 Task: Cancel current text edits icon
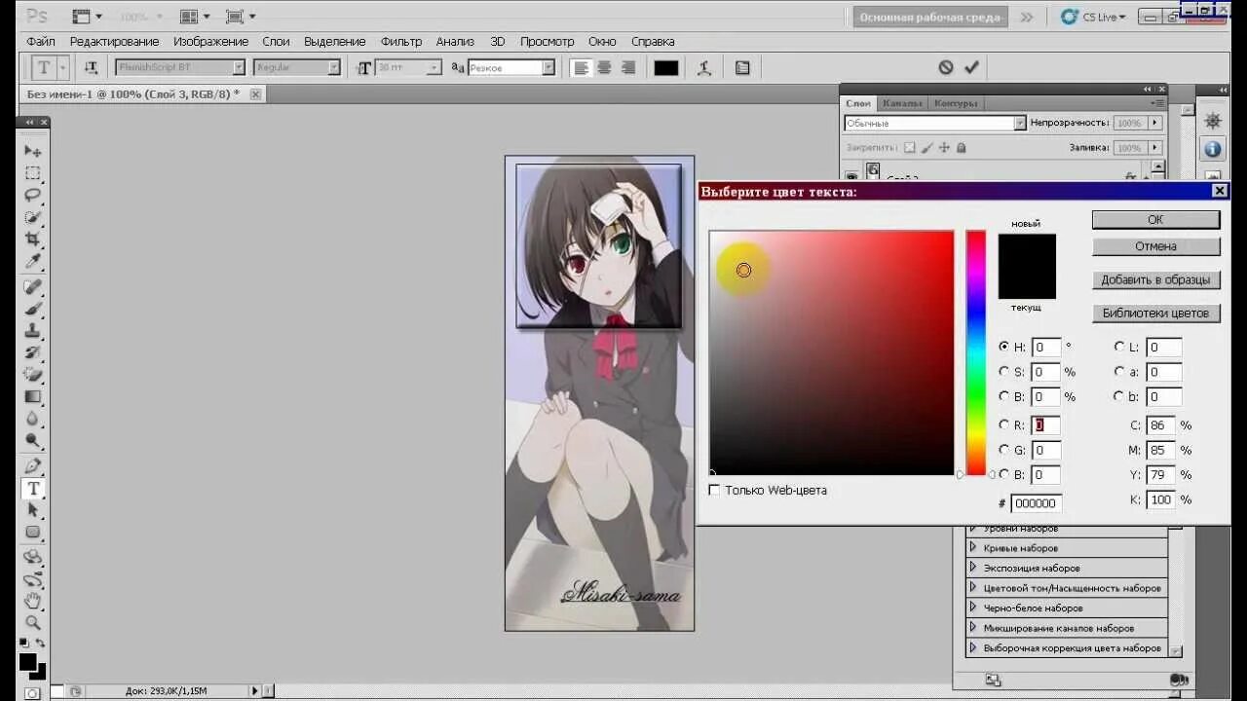[946, 67]
